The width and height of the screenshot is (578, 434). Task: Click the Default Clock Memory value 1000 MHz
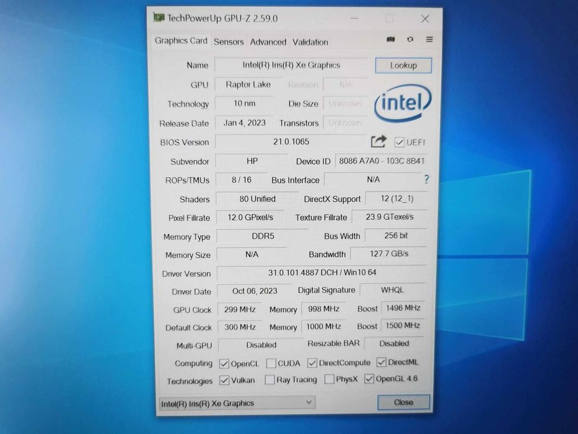pos(323,326)
